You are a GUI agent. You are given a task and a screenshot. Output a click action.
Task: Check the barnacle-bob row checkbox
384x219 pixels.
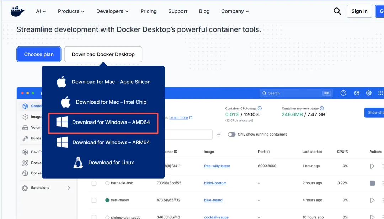pos(94,183)
